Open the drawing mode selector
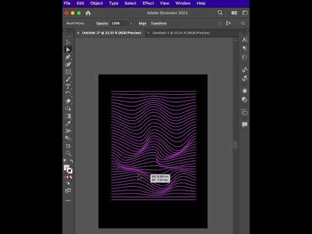This screenshot has height=234, width=312. coord(68,183)
